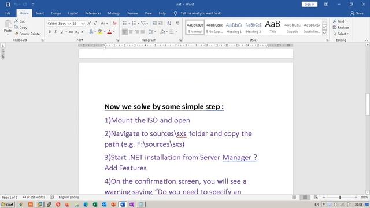
Task: Sort the selected paragraphs
Action: pos(169,23)
